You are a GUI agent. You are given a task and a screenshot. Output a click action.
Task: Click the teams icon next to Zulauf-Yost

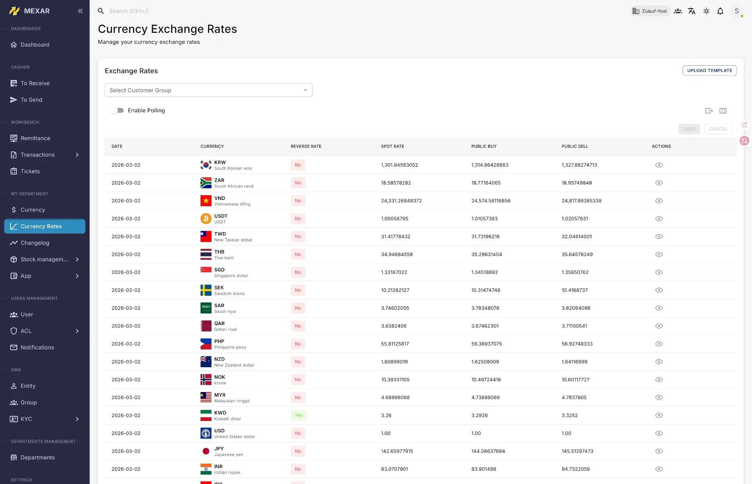tap(677, 11)
